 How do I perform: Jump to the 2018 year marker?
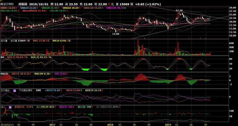pos(110,124)
